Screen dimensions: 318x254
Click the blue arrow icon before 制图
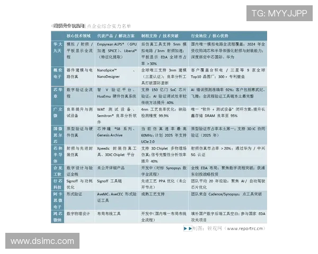coord(188,229)
